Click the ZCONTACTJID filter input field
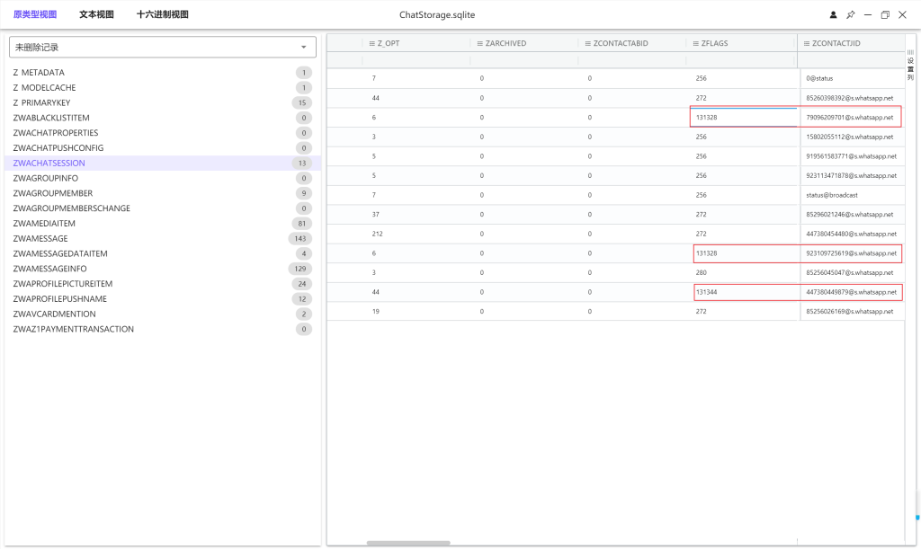The image size is (921, 549). click(x=850, y=60)
